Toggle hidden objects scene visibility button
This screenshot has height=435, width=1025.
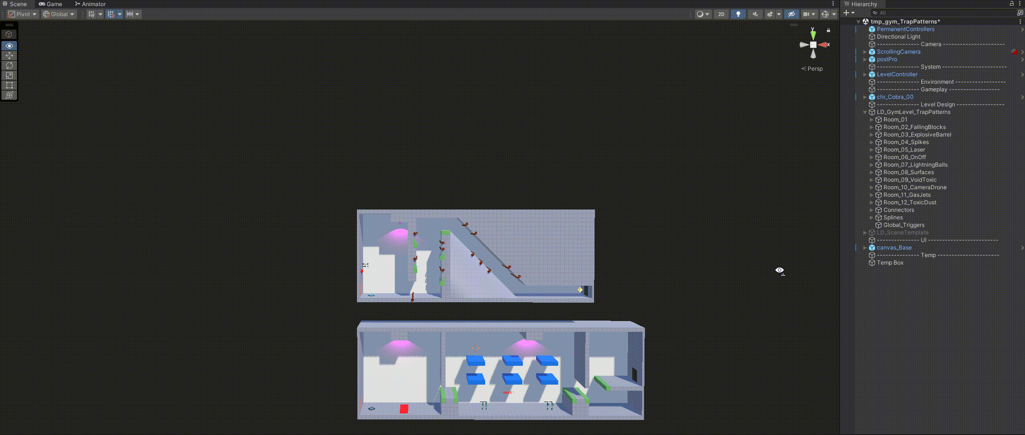coord(792,14)
